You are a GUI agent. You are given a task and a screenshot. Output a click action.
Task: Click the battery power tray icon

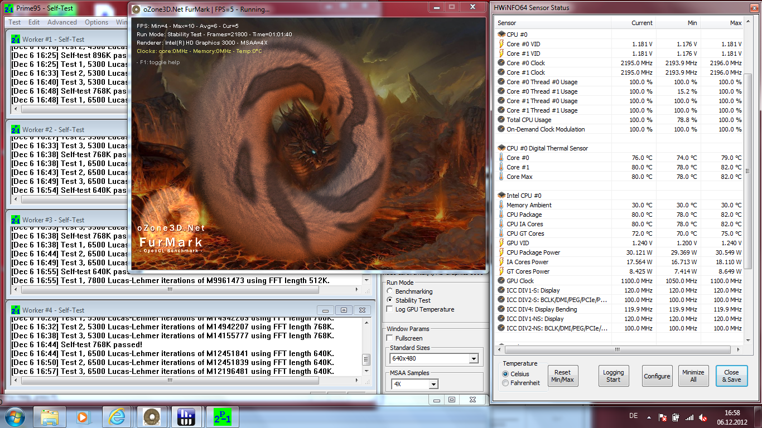click(676, 417)
